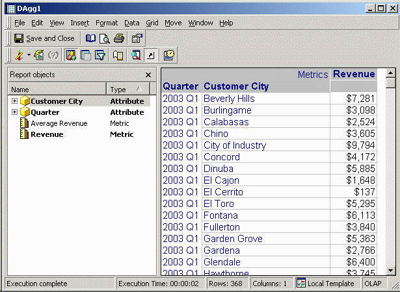Close the Report objects panel

click(x=148, y=75)
